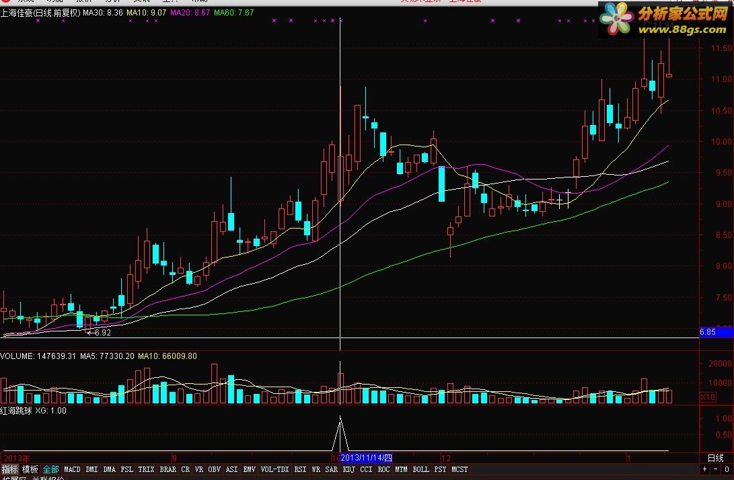
Task: Select the 指标 tab
Action: 9,469
